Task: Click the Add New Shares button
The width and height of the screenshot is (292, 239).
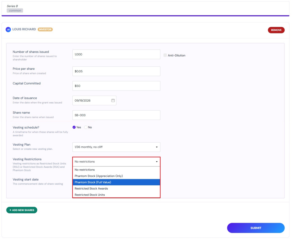Action: pos(22,210)
